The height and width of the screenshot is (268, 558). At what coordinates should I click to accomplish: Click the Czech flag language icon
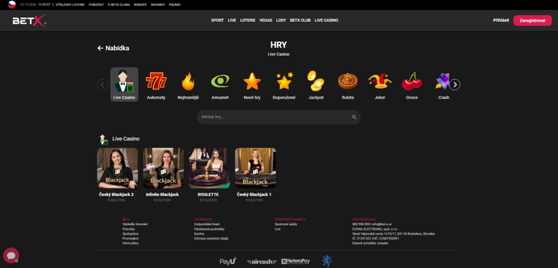coord(12,5)
